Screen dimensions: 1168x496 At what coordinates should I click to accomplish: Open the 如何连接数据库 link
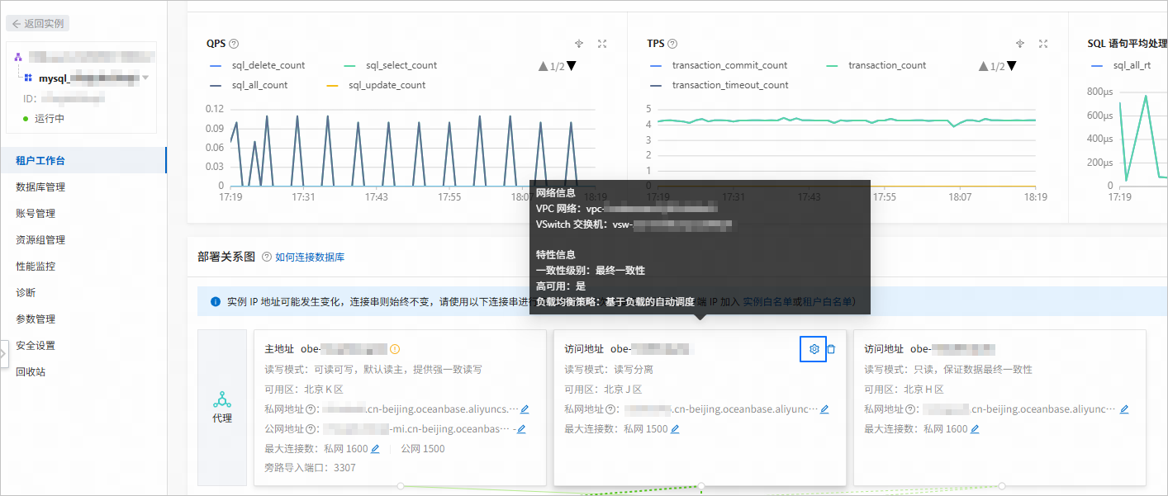pos(310,257)
